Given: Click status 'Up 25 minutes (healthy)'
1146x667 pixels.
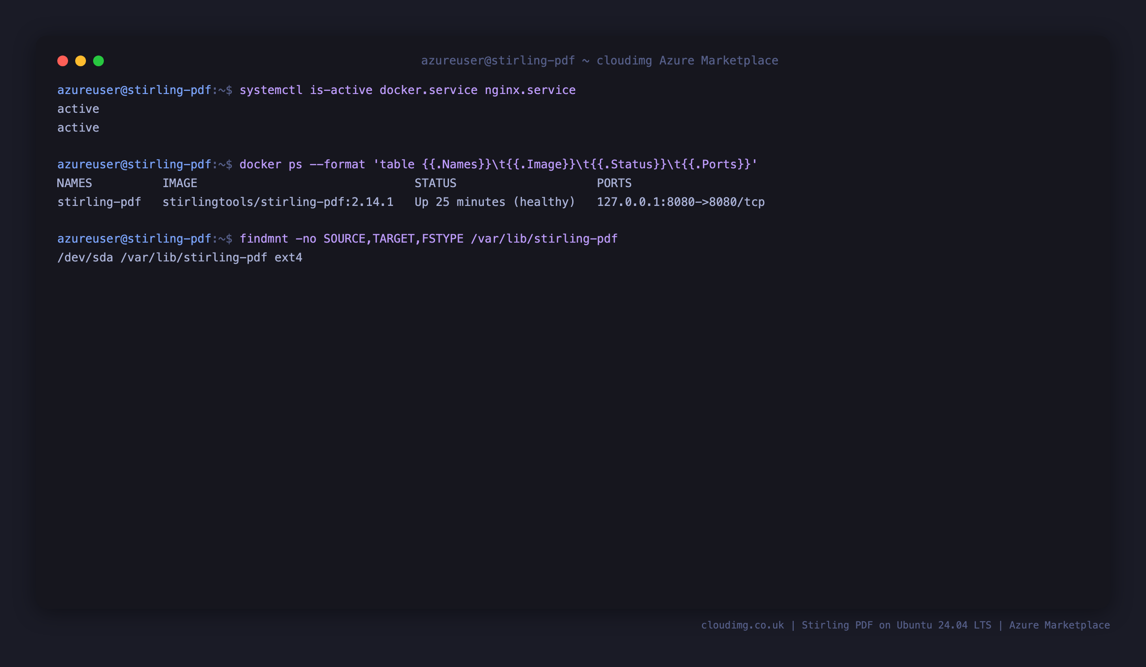Looking at the screenshot, I should (x=495, y=202).
